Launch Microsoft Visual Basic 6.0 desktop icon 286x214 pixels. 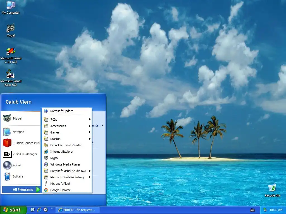tap(11, 78)
